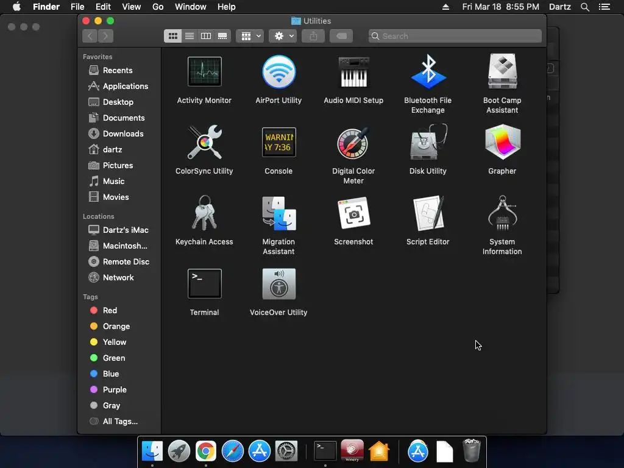Select Network location in sidebar
Image resolution: width=624 pixels, height=468 pixels.
click(118, 278)
